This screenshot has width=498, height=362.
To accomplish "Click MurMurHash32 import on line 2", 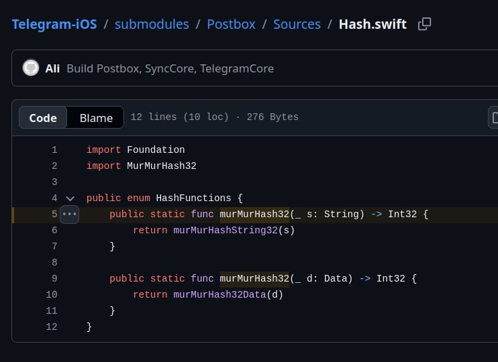I will pyautogui.click(x=162, y=166).
